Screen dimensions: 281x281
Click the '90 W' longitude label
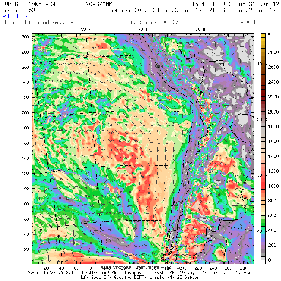tap(86, 30)
